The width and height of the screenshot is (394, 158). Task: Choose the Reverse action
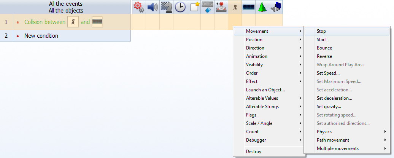(x=347, y=56)
